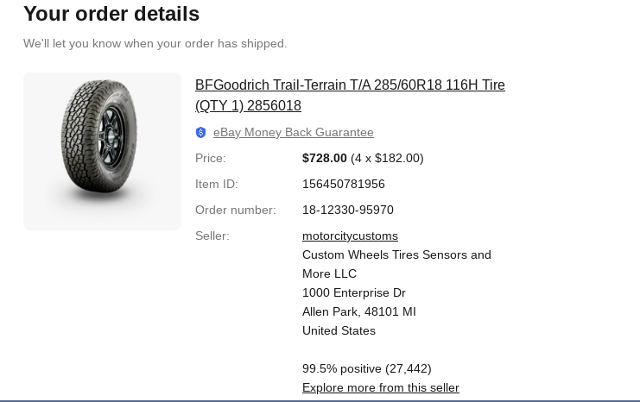The image size is (640, 402).
Task: Click the Order number label
Action: click(x=235, y=210)
